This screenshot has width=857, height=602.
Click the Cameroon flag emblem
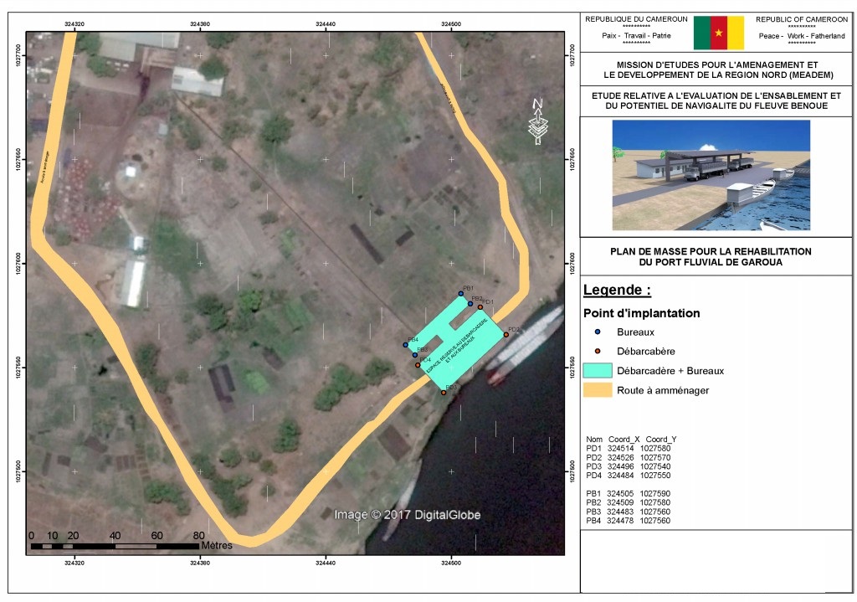pos(718,33)
